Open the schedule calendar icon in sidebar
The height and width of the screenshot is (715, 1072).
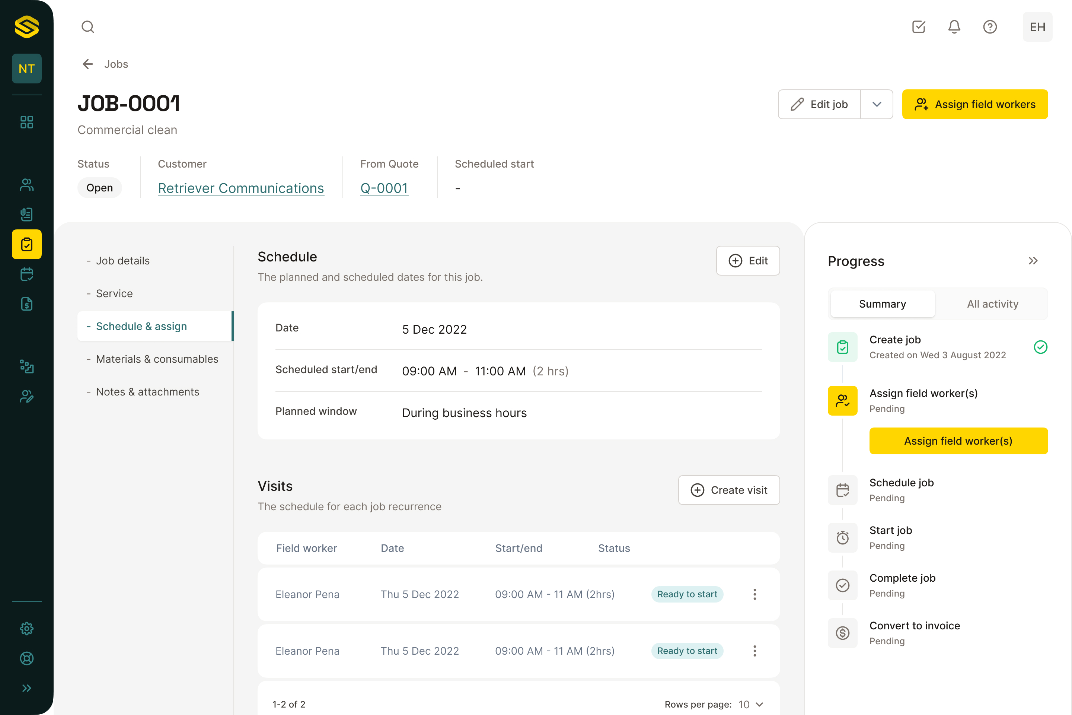26,274
